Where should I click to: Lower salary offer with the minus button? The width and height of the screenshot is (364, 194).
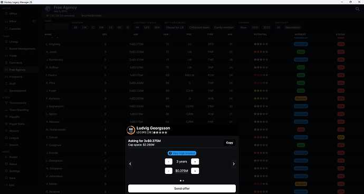coord(169,171)
